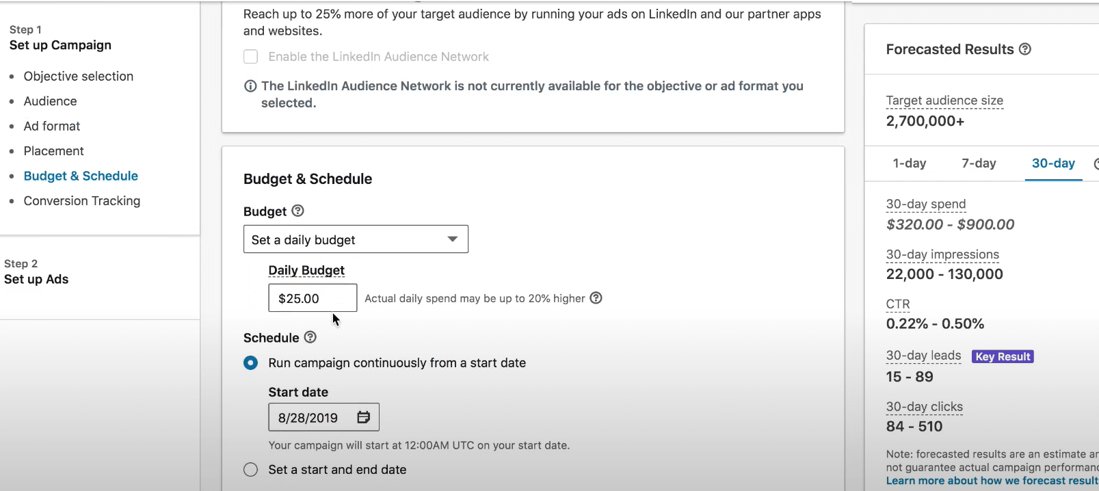Open the Forecasted Results help icon
Screen dimensions: 1099x491
1024,49
